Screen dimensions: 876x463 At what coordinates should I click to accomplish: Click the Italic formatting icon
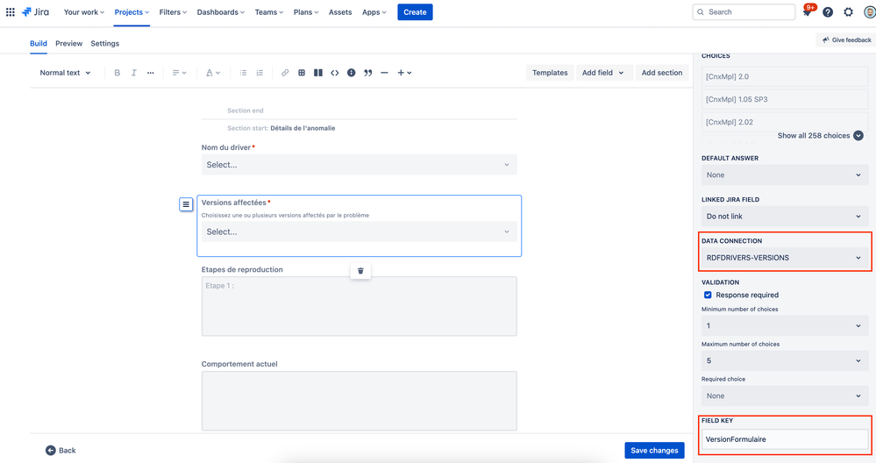[133, 73]
